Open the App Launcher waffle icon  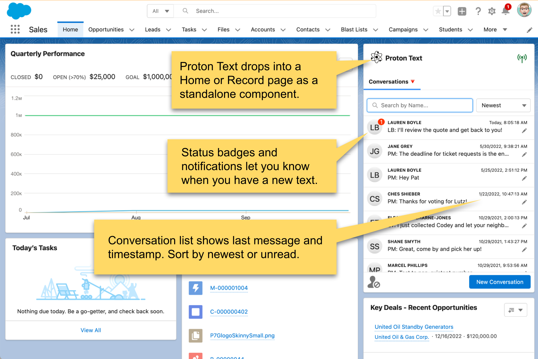coord(15,29)
